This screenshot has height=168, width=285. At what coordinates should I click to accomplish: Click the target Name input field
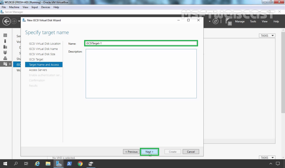(x=141, y=43)
